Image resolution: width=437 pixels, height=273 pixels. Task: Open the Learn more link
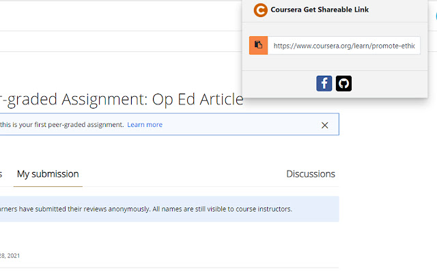(145, 125)
